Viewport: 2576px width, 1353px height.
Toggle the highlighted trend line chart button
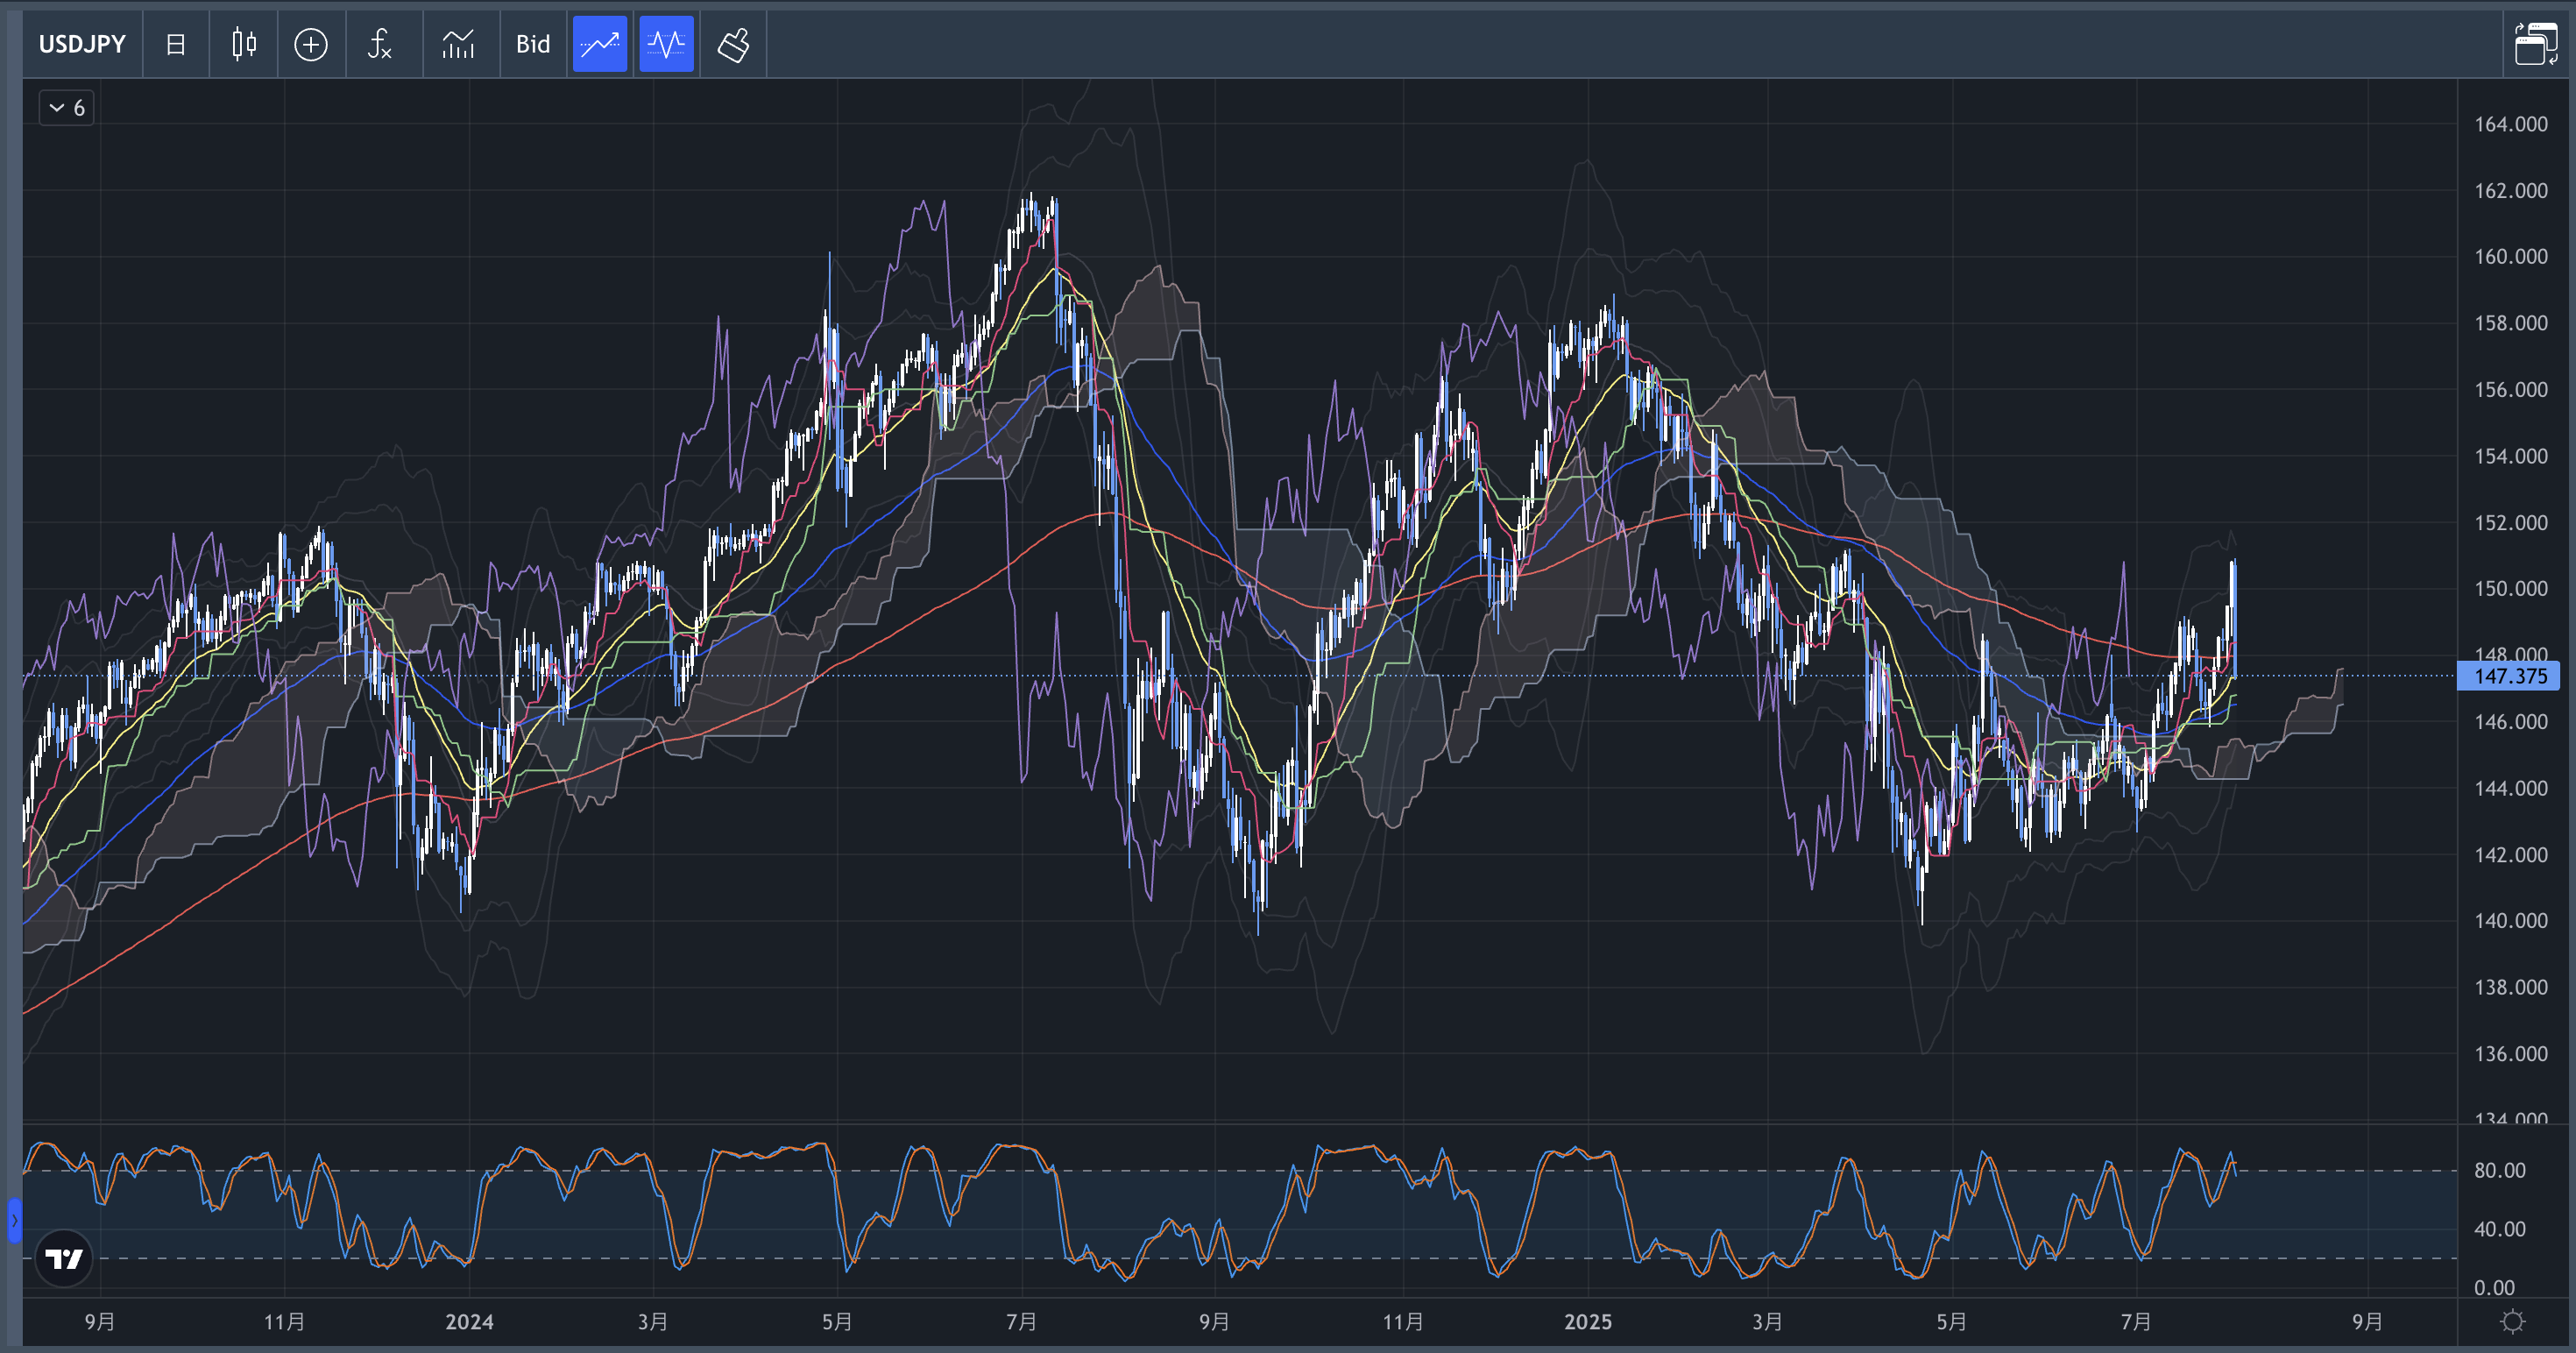point(600,44)
